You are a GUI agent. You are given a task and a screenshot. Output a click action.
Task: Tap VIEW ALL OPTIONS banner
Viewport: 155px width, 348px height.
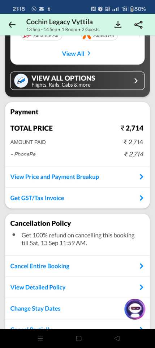coord(77,81)
